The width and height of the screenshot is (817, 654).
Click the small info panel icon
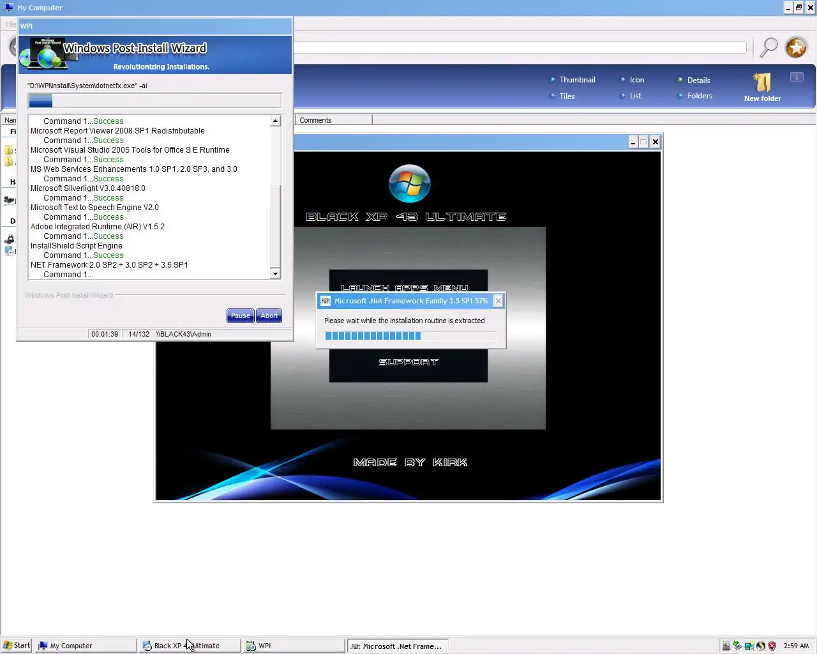797,77
